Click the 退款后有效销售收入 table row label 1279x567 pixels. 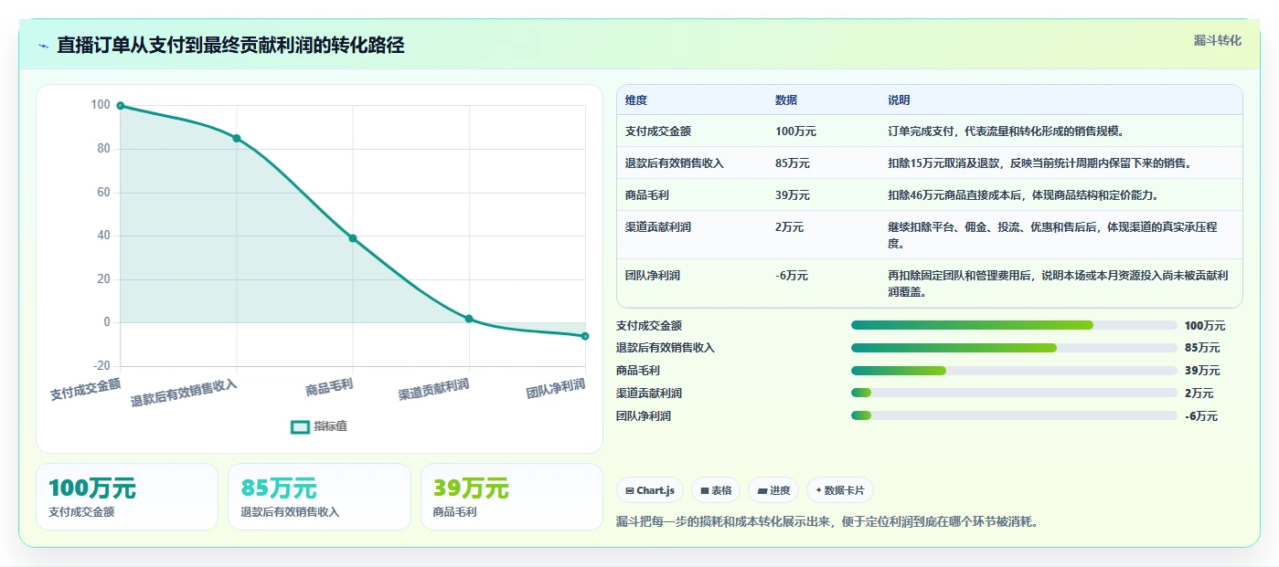point(675,163)
